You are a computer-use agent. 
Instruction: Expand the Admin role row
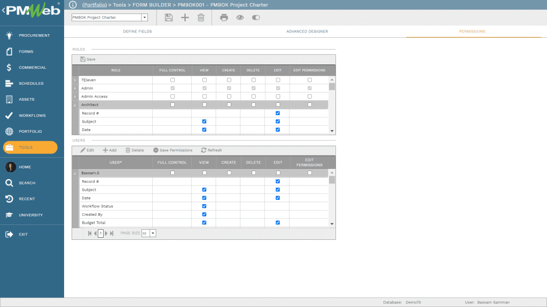click(x=75, y=88)
